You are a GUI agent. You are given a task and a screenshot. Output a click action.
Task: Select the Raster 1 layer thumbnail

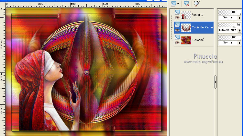(x=186, y=15)
